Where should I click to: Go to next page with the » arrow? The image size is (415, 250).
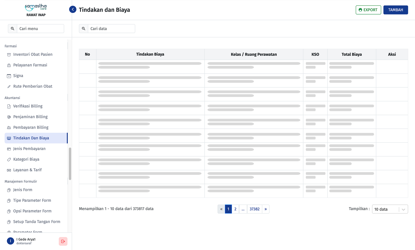point(266,209)
